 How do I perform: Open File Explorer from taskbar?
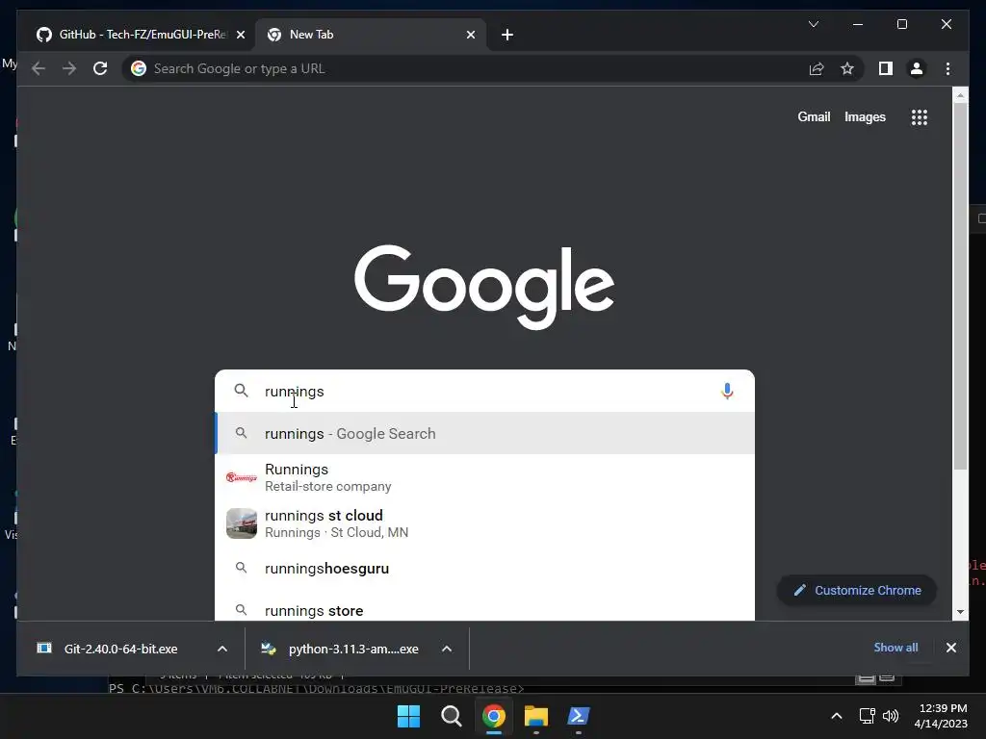tap(536, 716)
